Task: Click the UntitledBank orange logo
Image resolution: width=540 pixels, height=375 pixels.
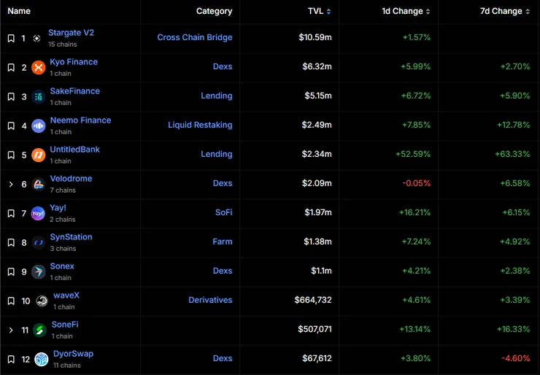Action: [x=38, y=155]
